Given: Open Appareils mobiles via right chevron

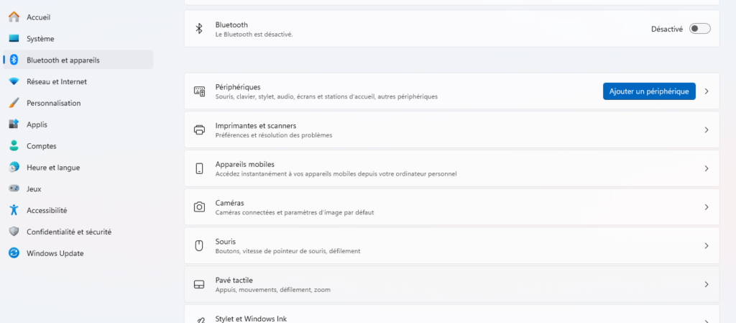Looking at the screenshot, I should pyautogui.click(x=707, y=168).
